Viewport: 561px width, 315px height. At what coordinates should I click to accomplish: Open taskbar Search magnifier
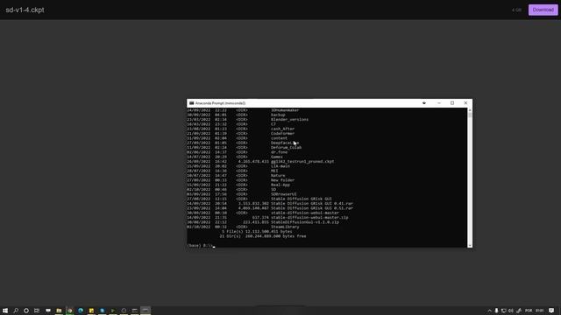coord(16,311)
